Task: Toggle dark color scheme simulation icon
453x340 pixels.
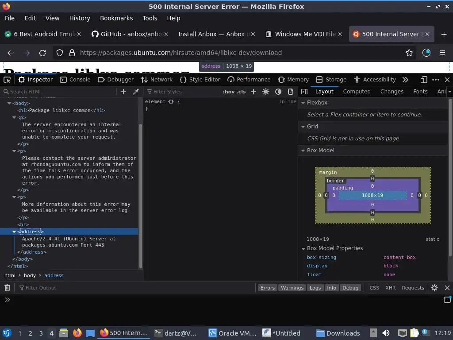Action: pos(278,92)
